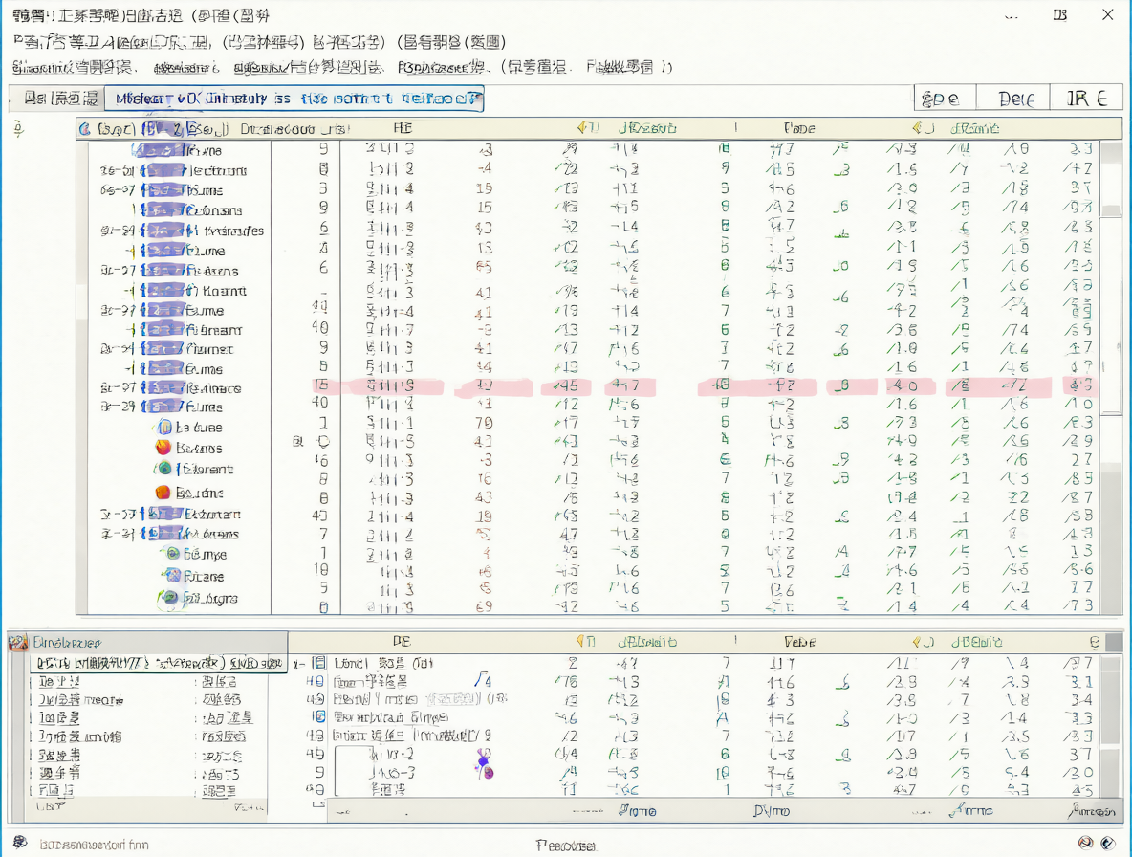Click the red round icon in the status bar
1132x857 pixels.
tap(1085, 843)
